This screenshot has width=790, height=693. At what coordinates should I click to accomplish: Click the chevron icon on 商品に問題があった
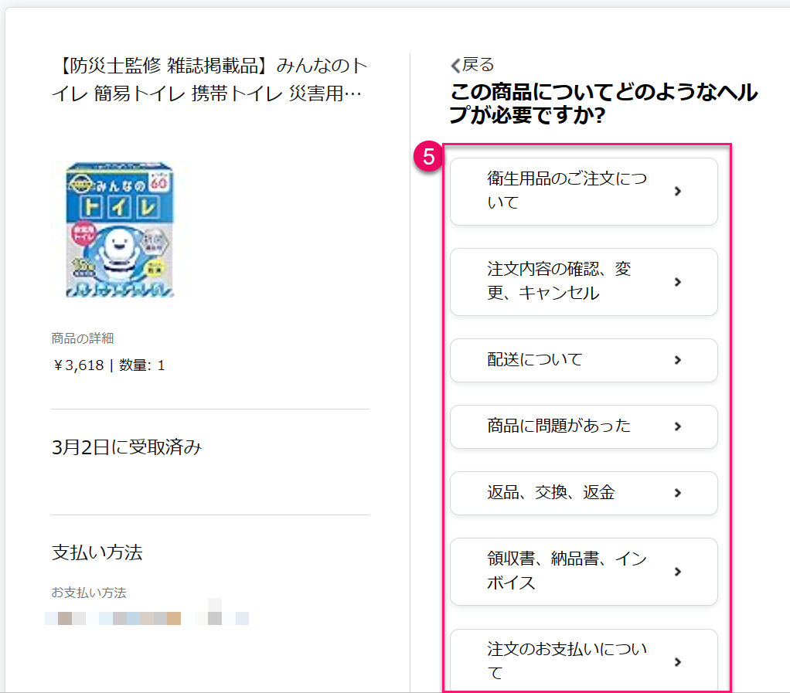coord(678,426)
